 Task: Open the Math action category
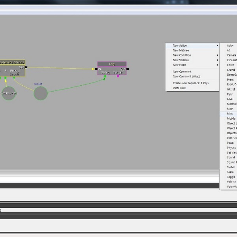[x=230, y=109]
